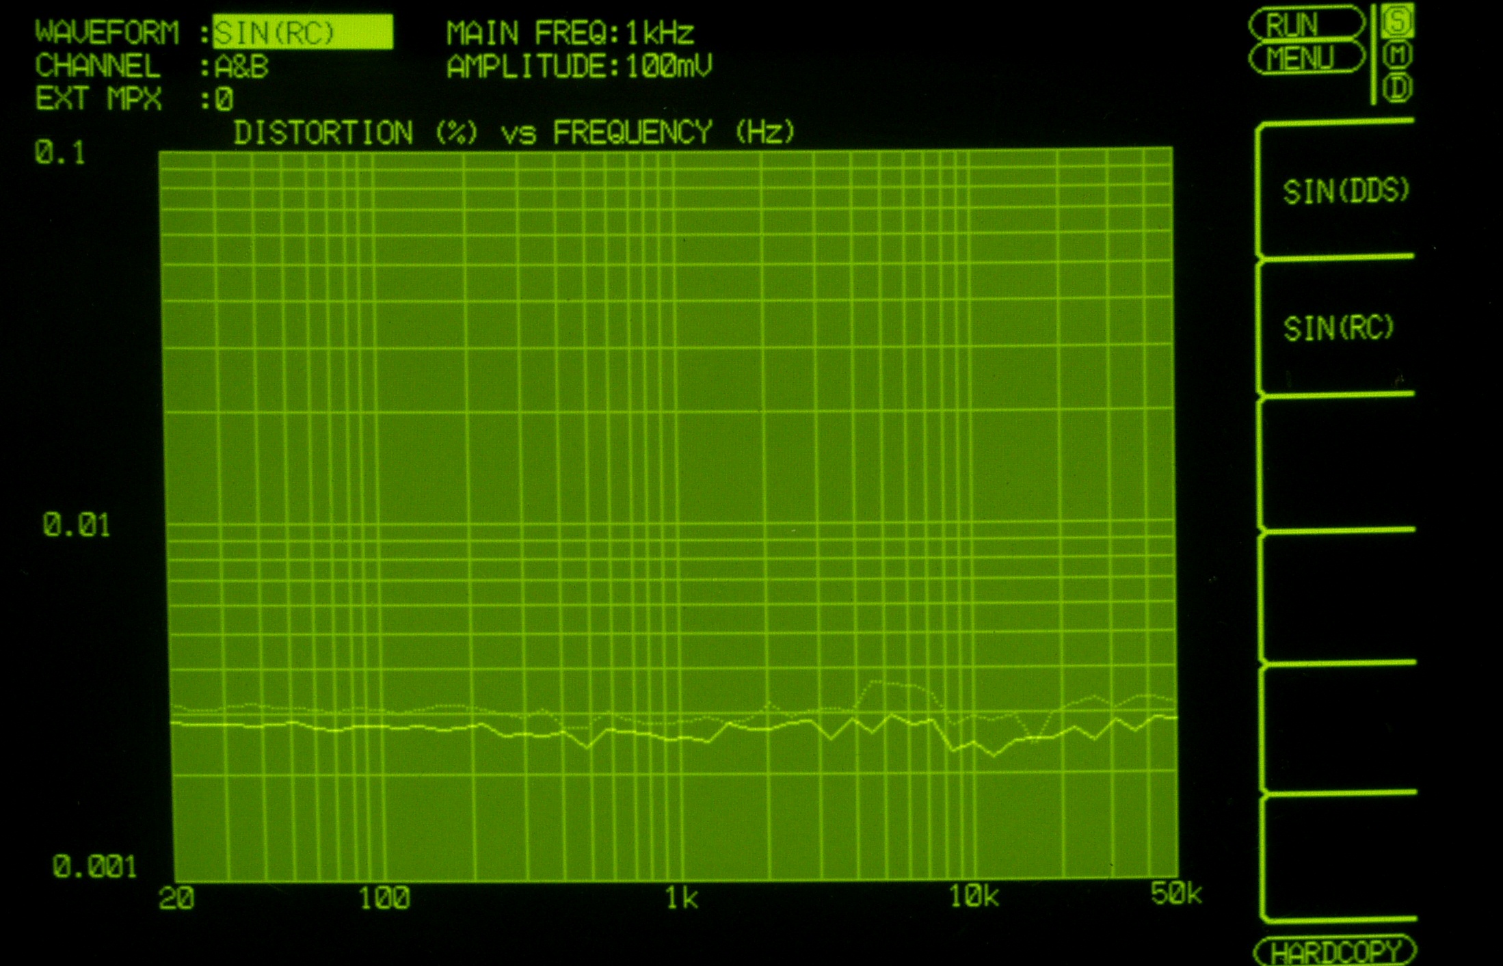Click the 50k frequency axis label
This screenshot has height=966, width=1503.
[x=1175, y=894]
